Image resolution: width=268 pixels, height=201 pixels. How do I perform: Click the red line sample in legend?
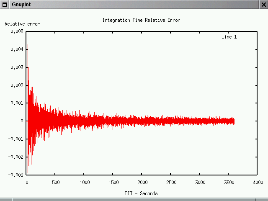246,37
